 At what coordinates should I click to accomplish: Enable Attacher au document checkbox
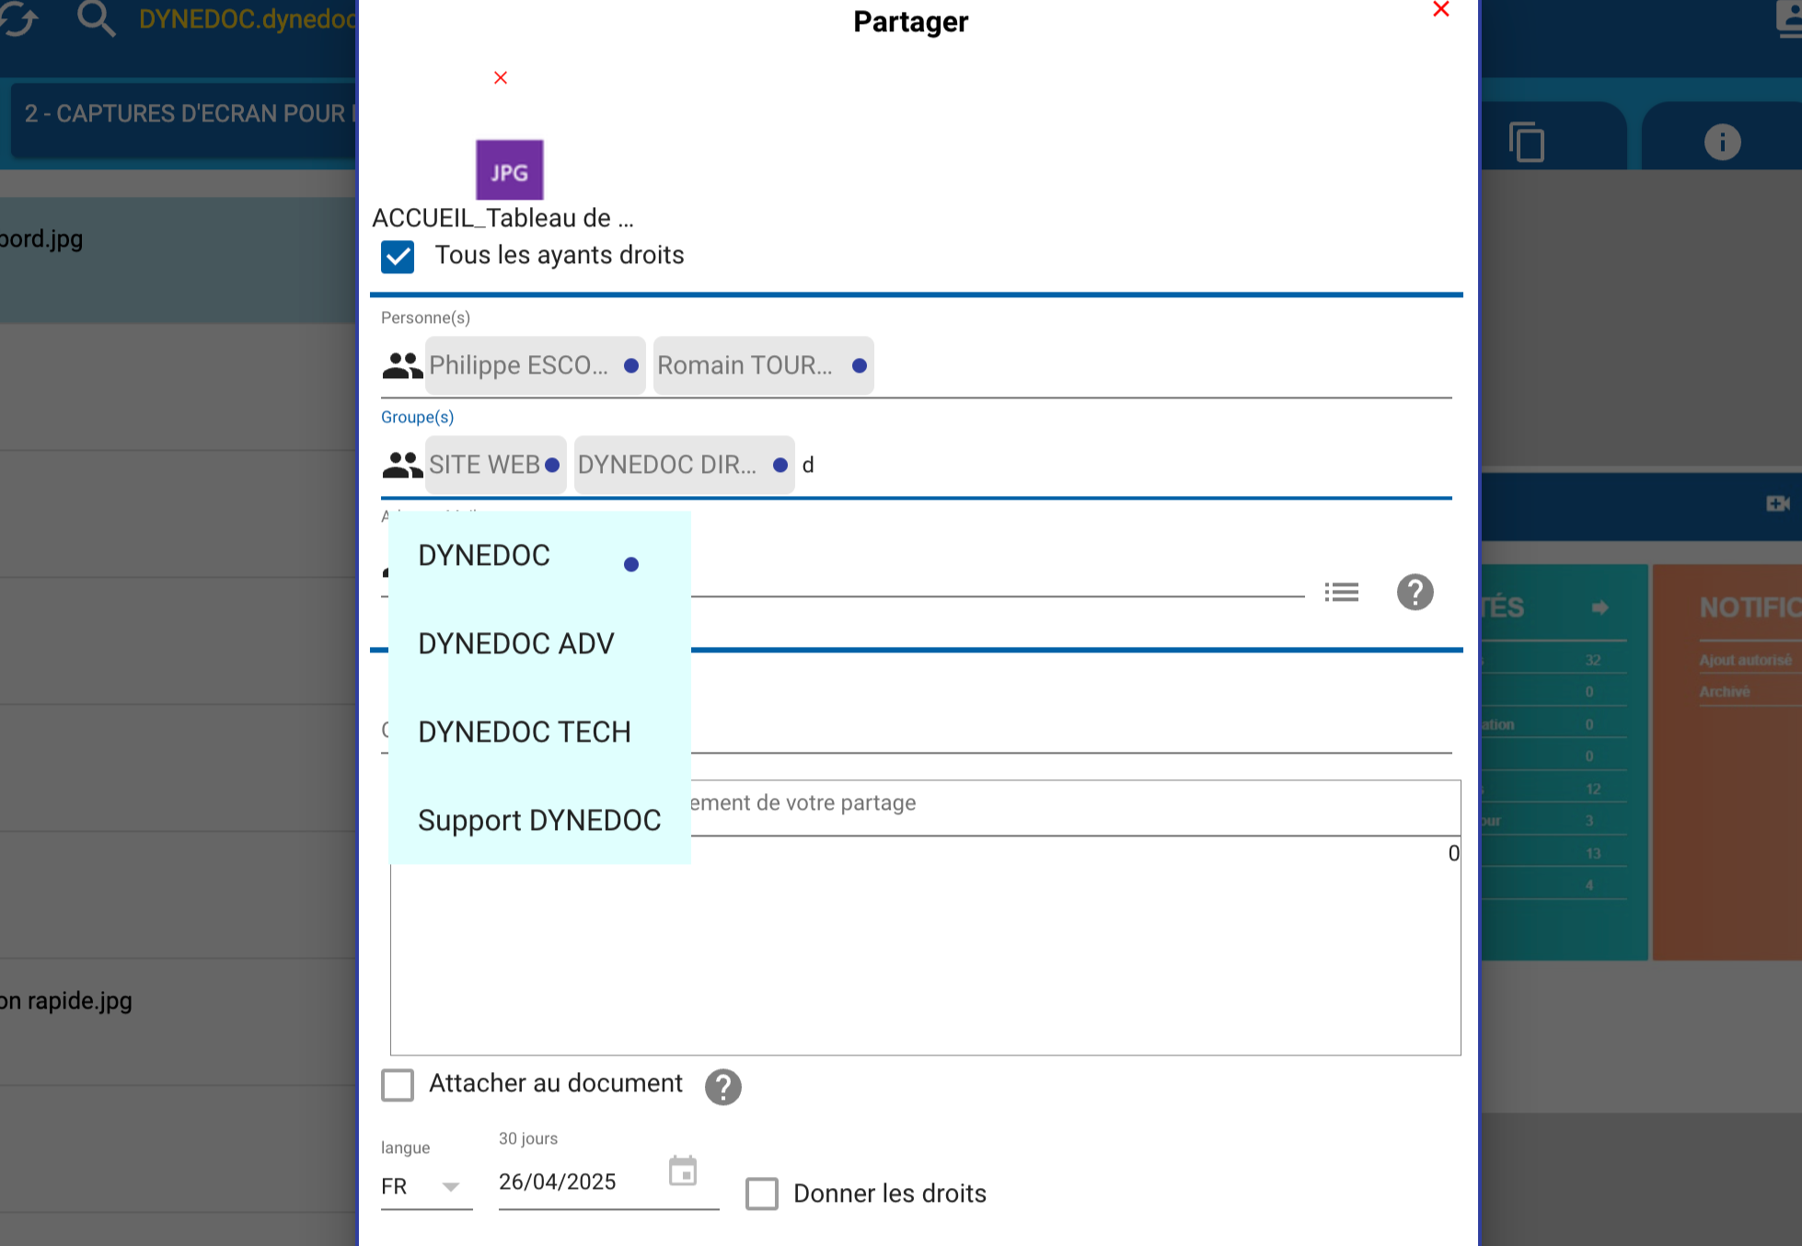click(398, 1085)
